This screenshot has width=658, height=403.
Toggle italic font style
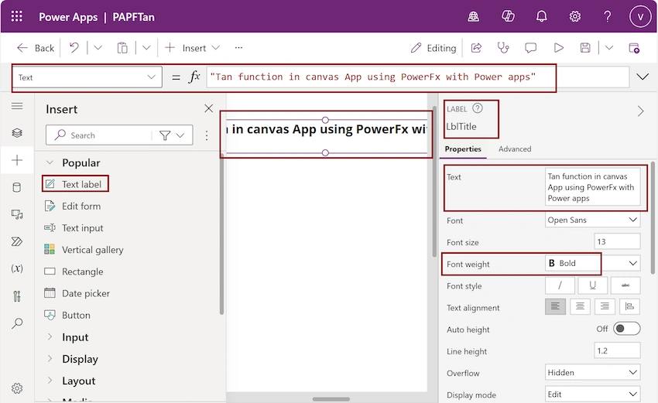tap(560, 285)
